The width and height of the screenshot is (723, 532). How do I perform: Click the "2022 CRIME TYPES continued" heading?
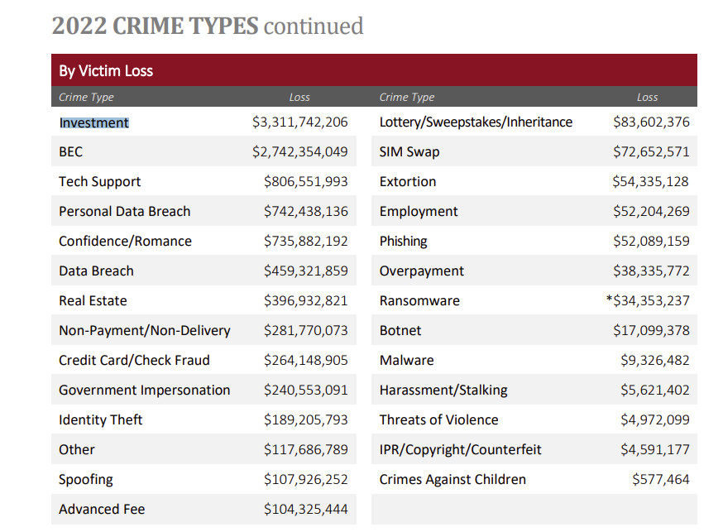tap(207, 26)
